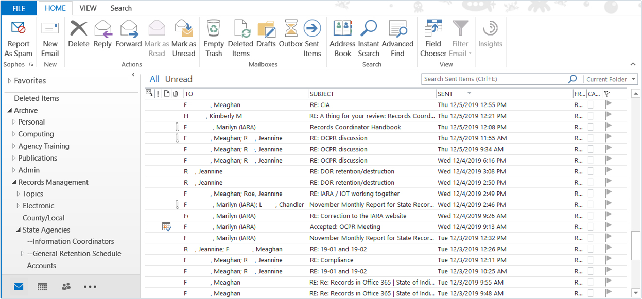Open the Current Folder search scope dropdown
The image size is (642, 299).
(x=611, y=79)
